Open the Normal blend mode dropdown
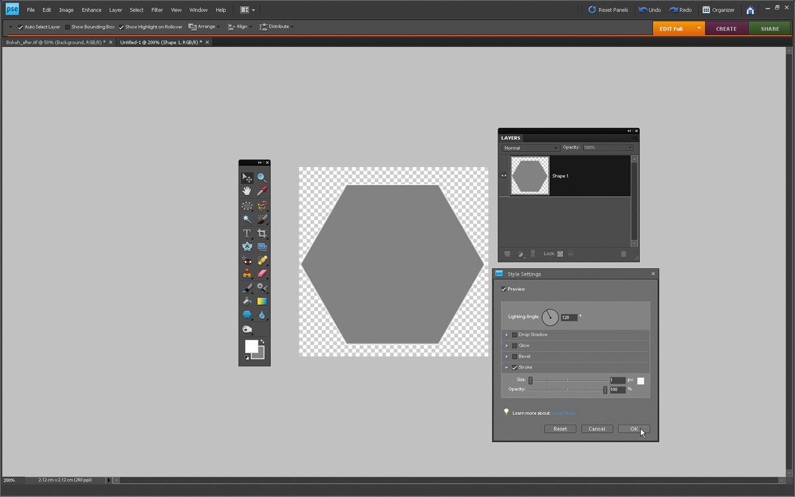This screenshot has width=795, height=497. coord(531,148)
